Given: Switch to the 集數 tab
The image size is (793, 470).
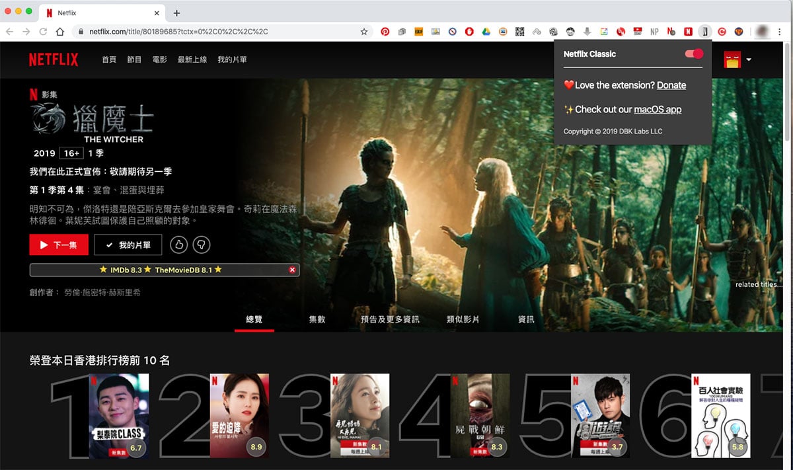Looking at the screenshot, I should (317, 319).
